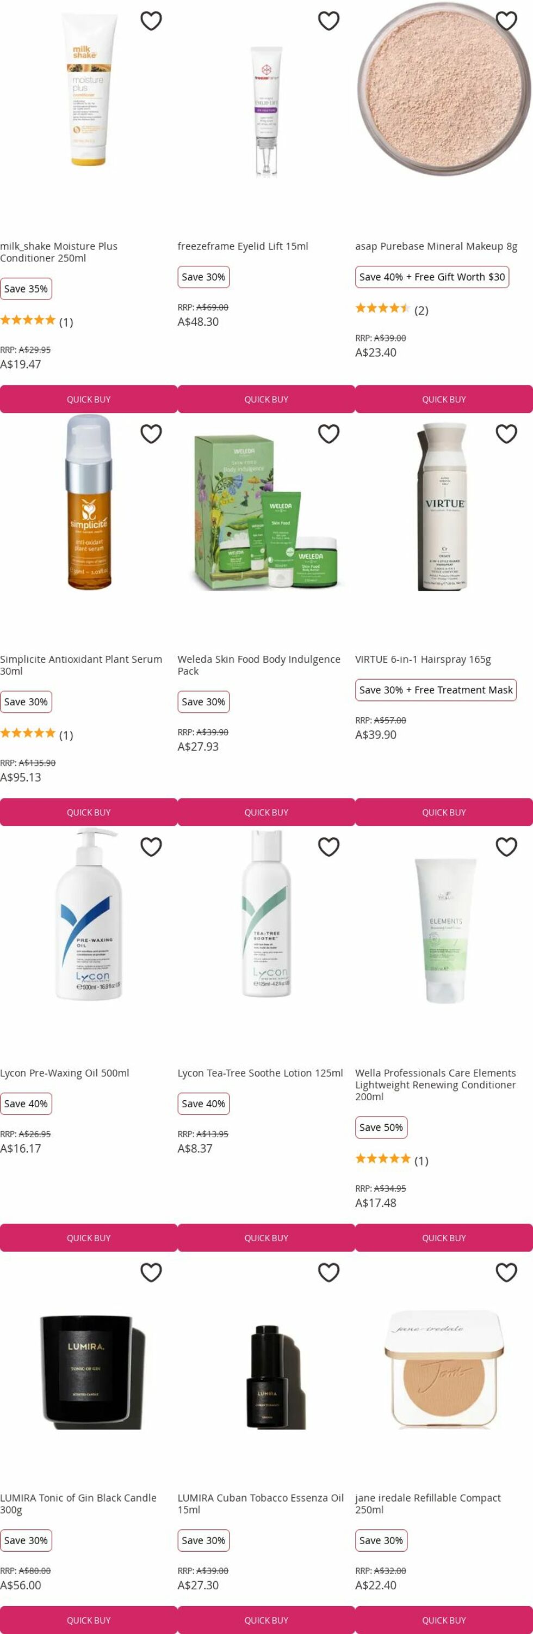Screen dimensions: 533x1634
Task: Add milk_shake conditioner to wishlist heart
Action: (x=151, y=21)
